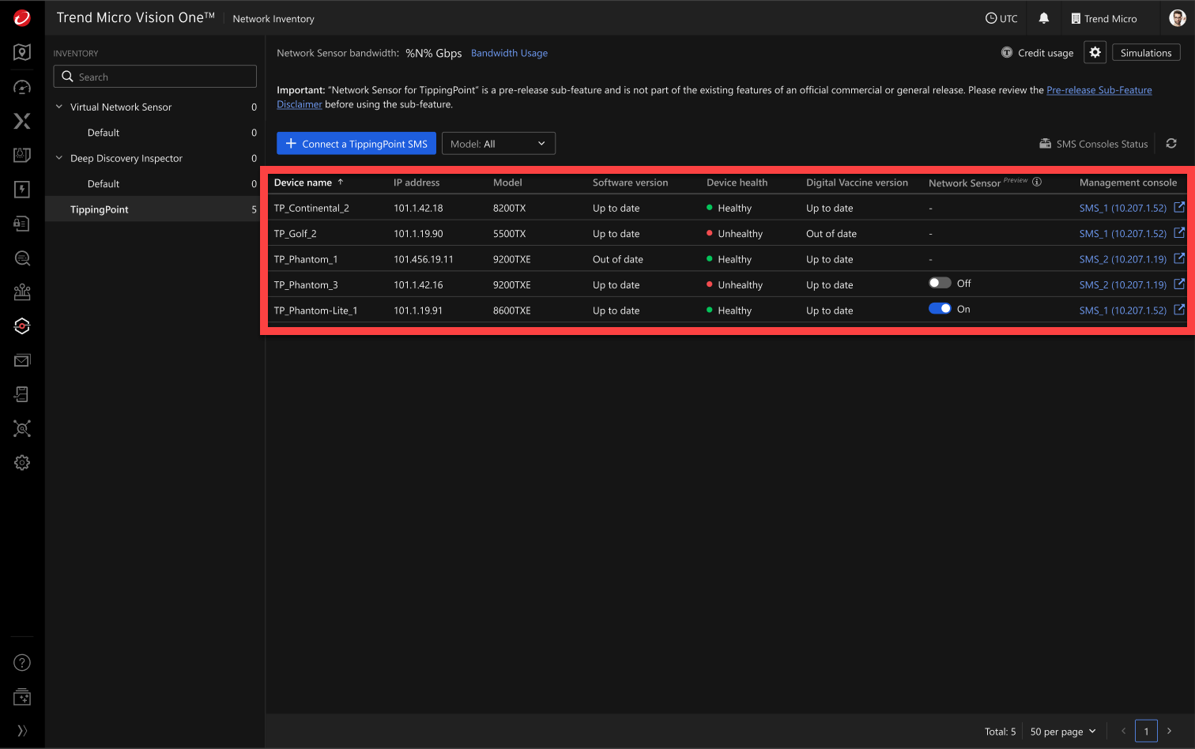This screenshot has width=1195, height=749.
Task: Sort by Device name column header
Action: pyautogui.click(x=301, y=183)
